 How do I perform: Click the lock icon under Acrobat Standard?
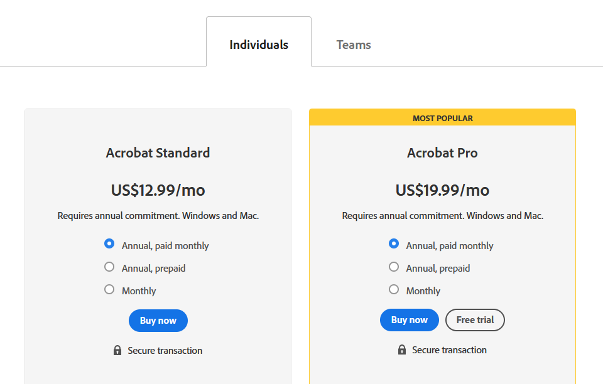tap(117, 350)
